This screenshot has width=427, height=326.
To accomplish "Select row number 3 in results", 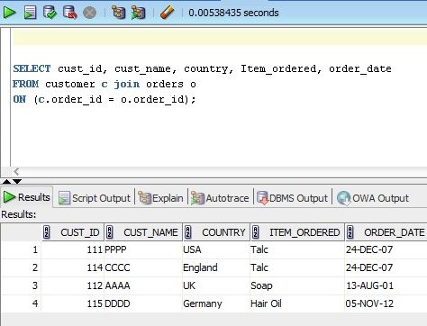I will (21, 285).
